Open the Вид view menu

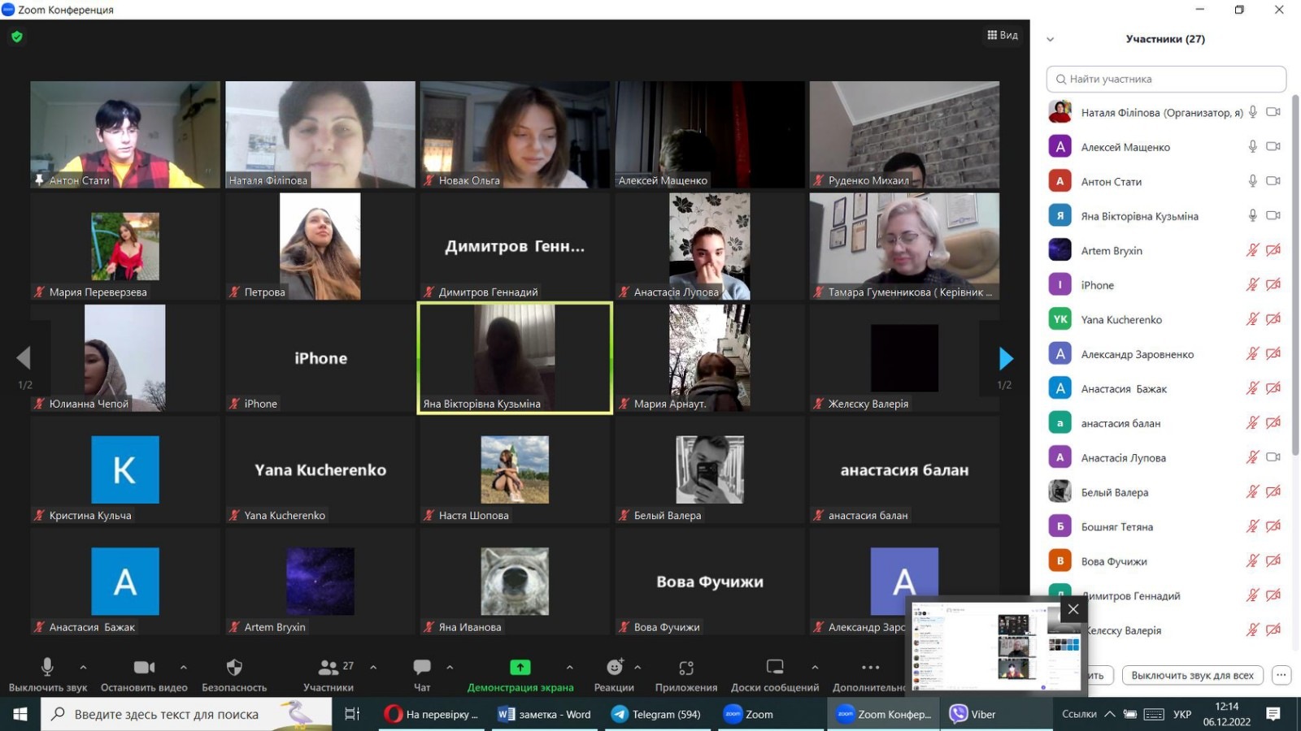1002,35
